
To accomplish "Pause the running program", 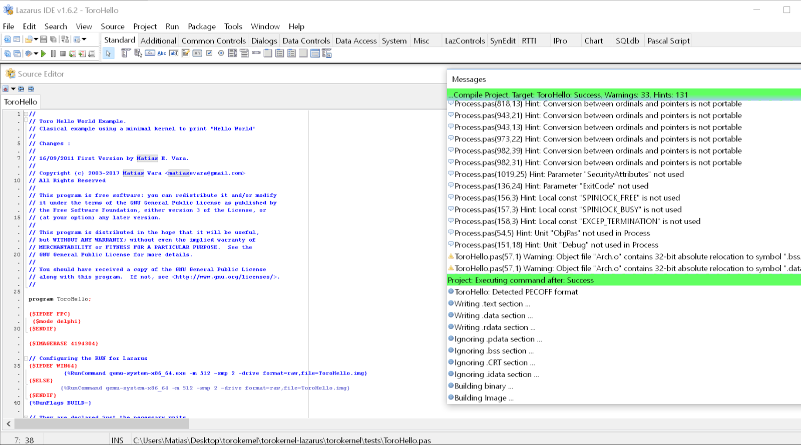I will tap(53, 53).
